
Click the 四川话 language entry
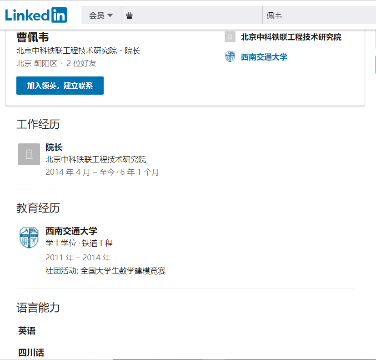[31, 353]
